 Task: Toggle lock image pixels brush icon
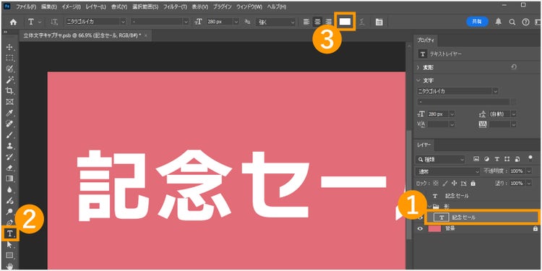445,183
